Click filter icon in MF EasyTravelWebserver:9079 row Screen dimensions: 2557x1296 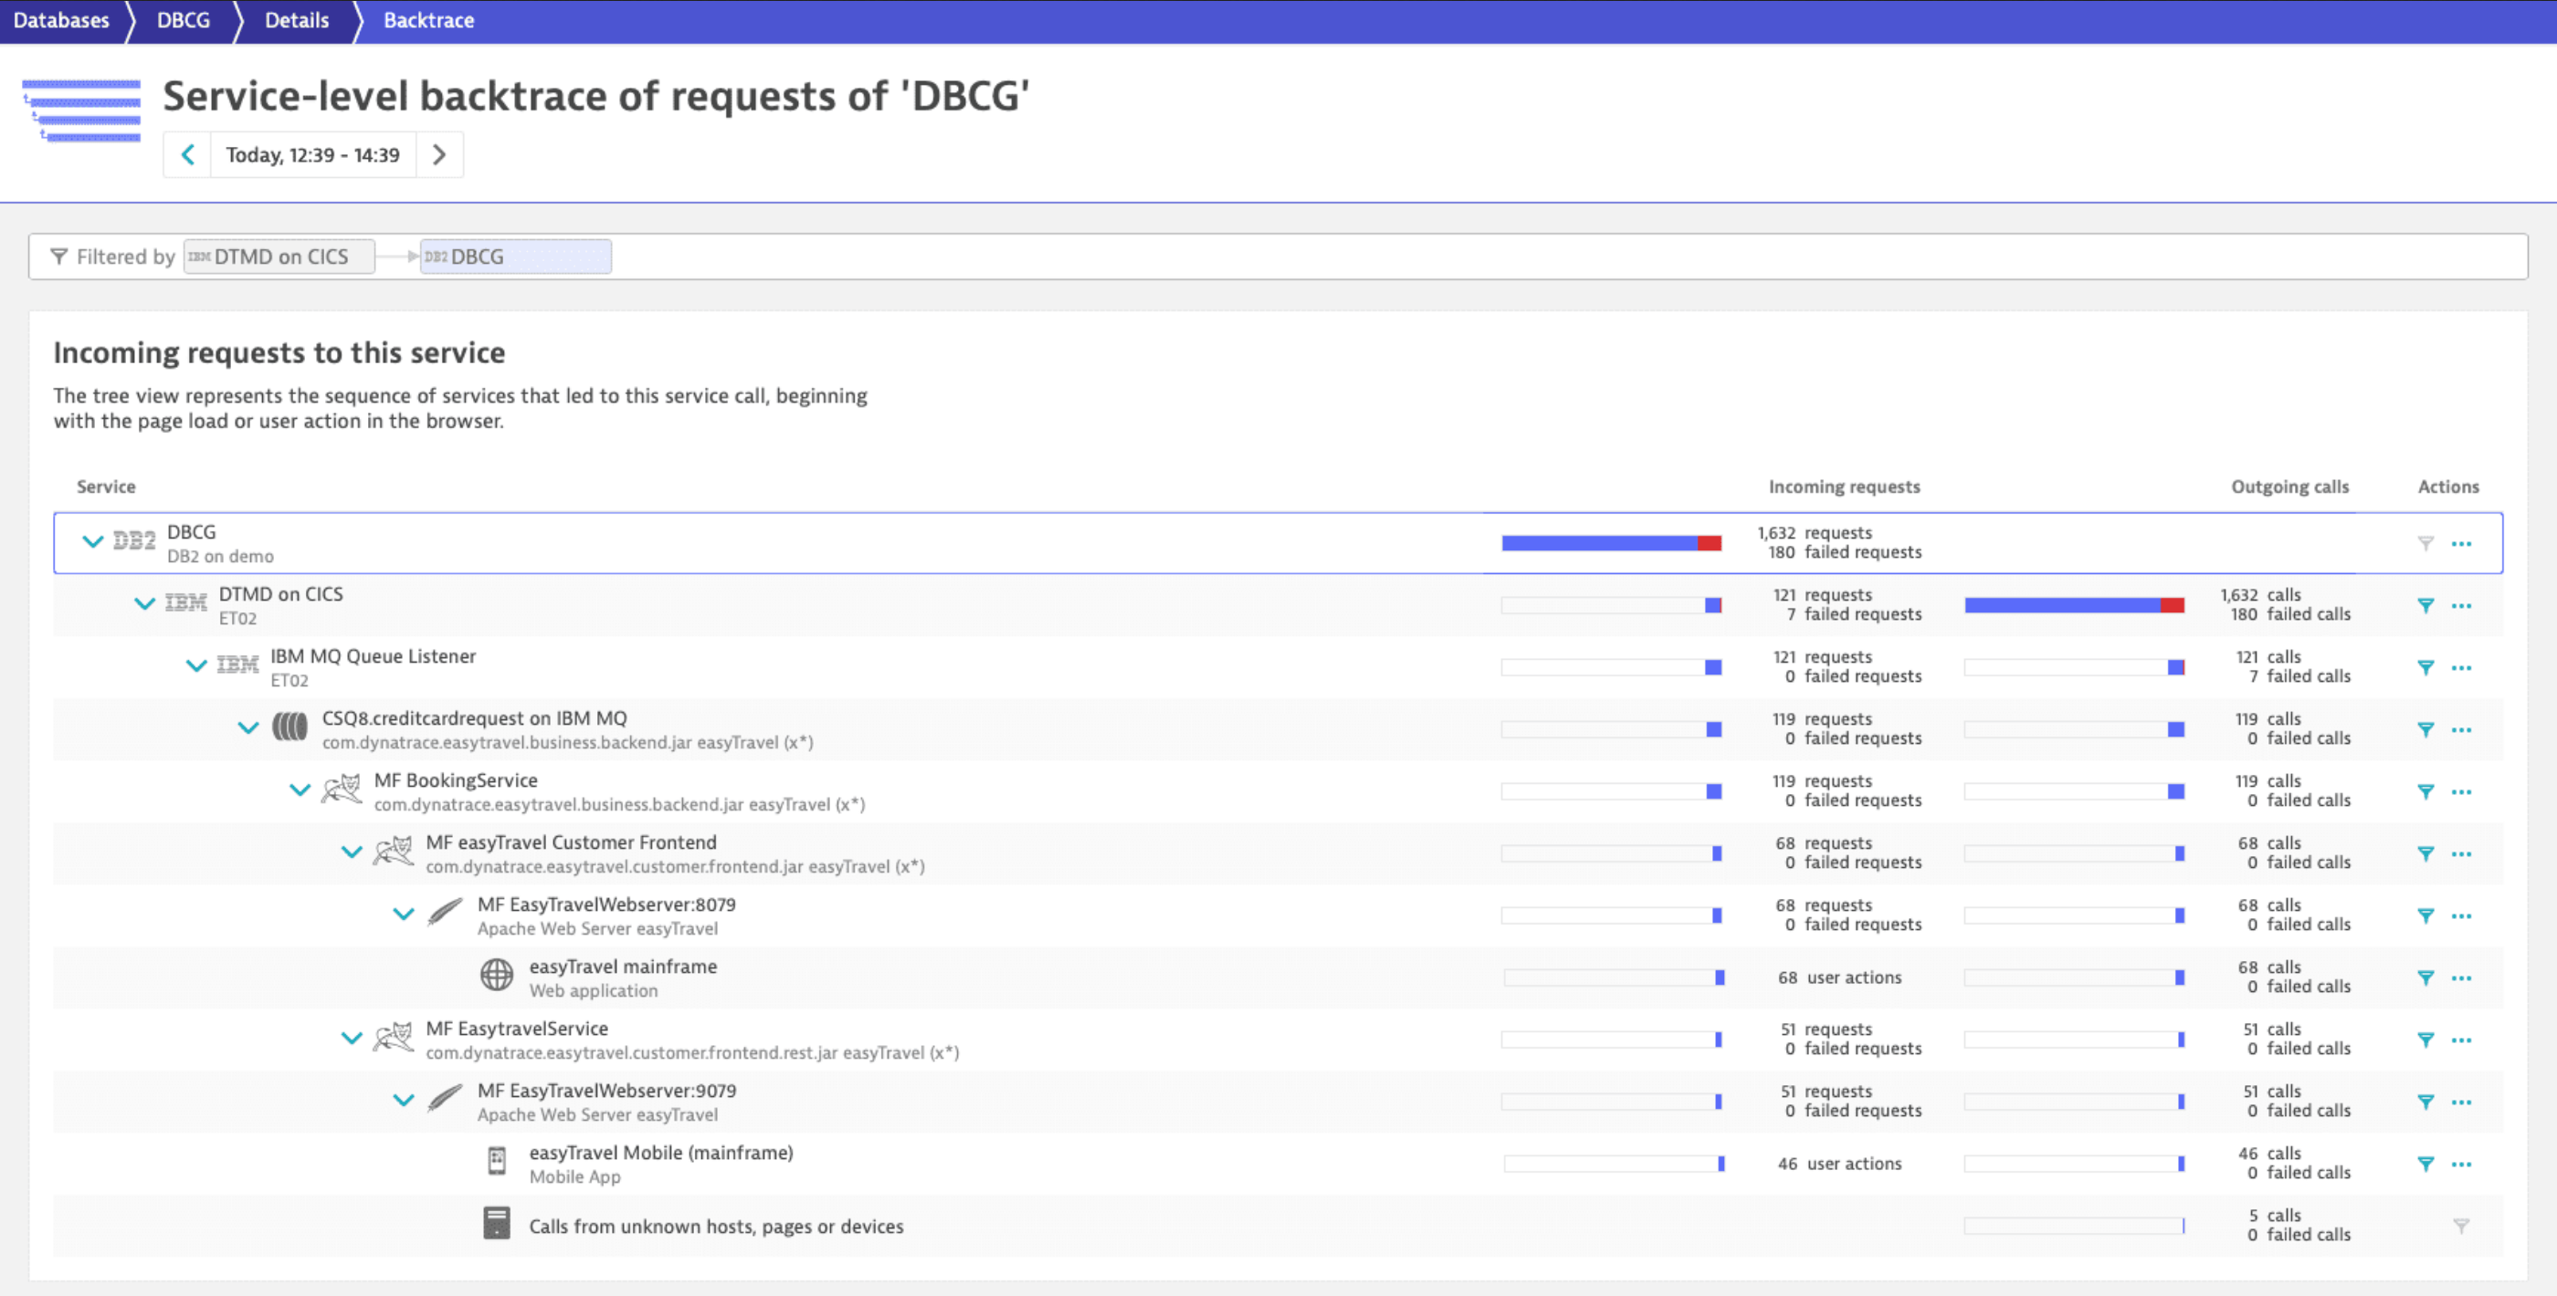coord(2425,1102)
